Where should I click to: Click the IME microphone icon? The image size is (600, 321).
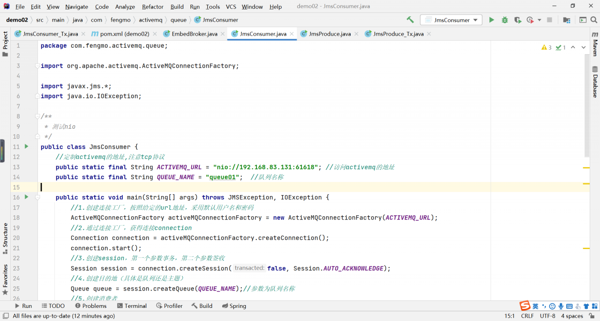tap(561, 306)
